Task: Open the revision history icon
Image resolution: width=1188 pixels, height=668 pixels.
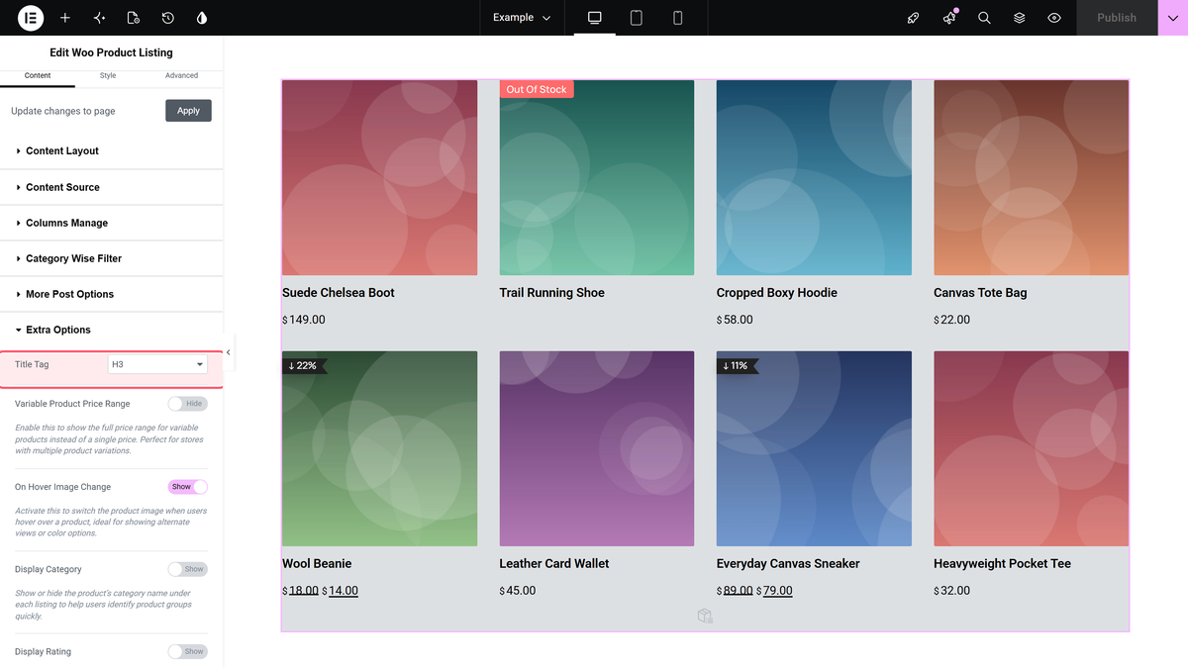Action: click(168, 18)
